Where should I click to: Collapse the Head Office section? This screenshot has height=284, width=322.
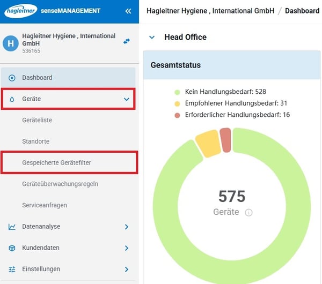click(x=152, y=38)
